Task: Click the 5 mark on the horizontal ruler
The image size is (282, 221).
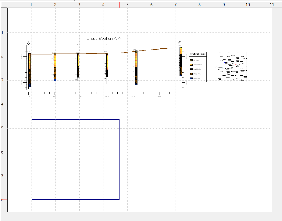Action: (128, 4)
